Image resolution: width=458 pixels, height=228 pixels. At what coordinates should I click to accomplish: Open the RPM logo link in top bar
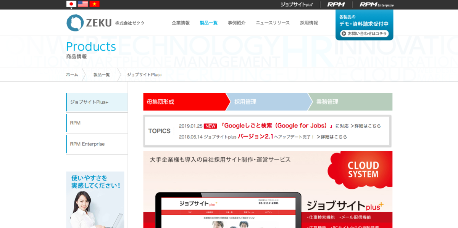pos(336,5)
